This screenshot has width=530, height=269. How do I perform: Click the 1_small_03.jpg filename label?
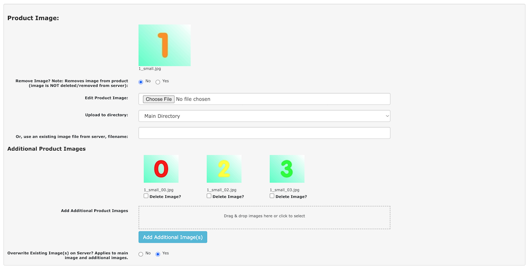click(285, 190)
